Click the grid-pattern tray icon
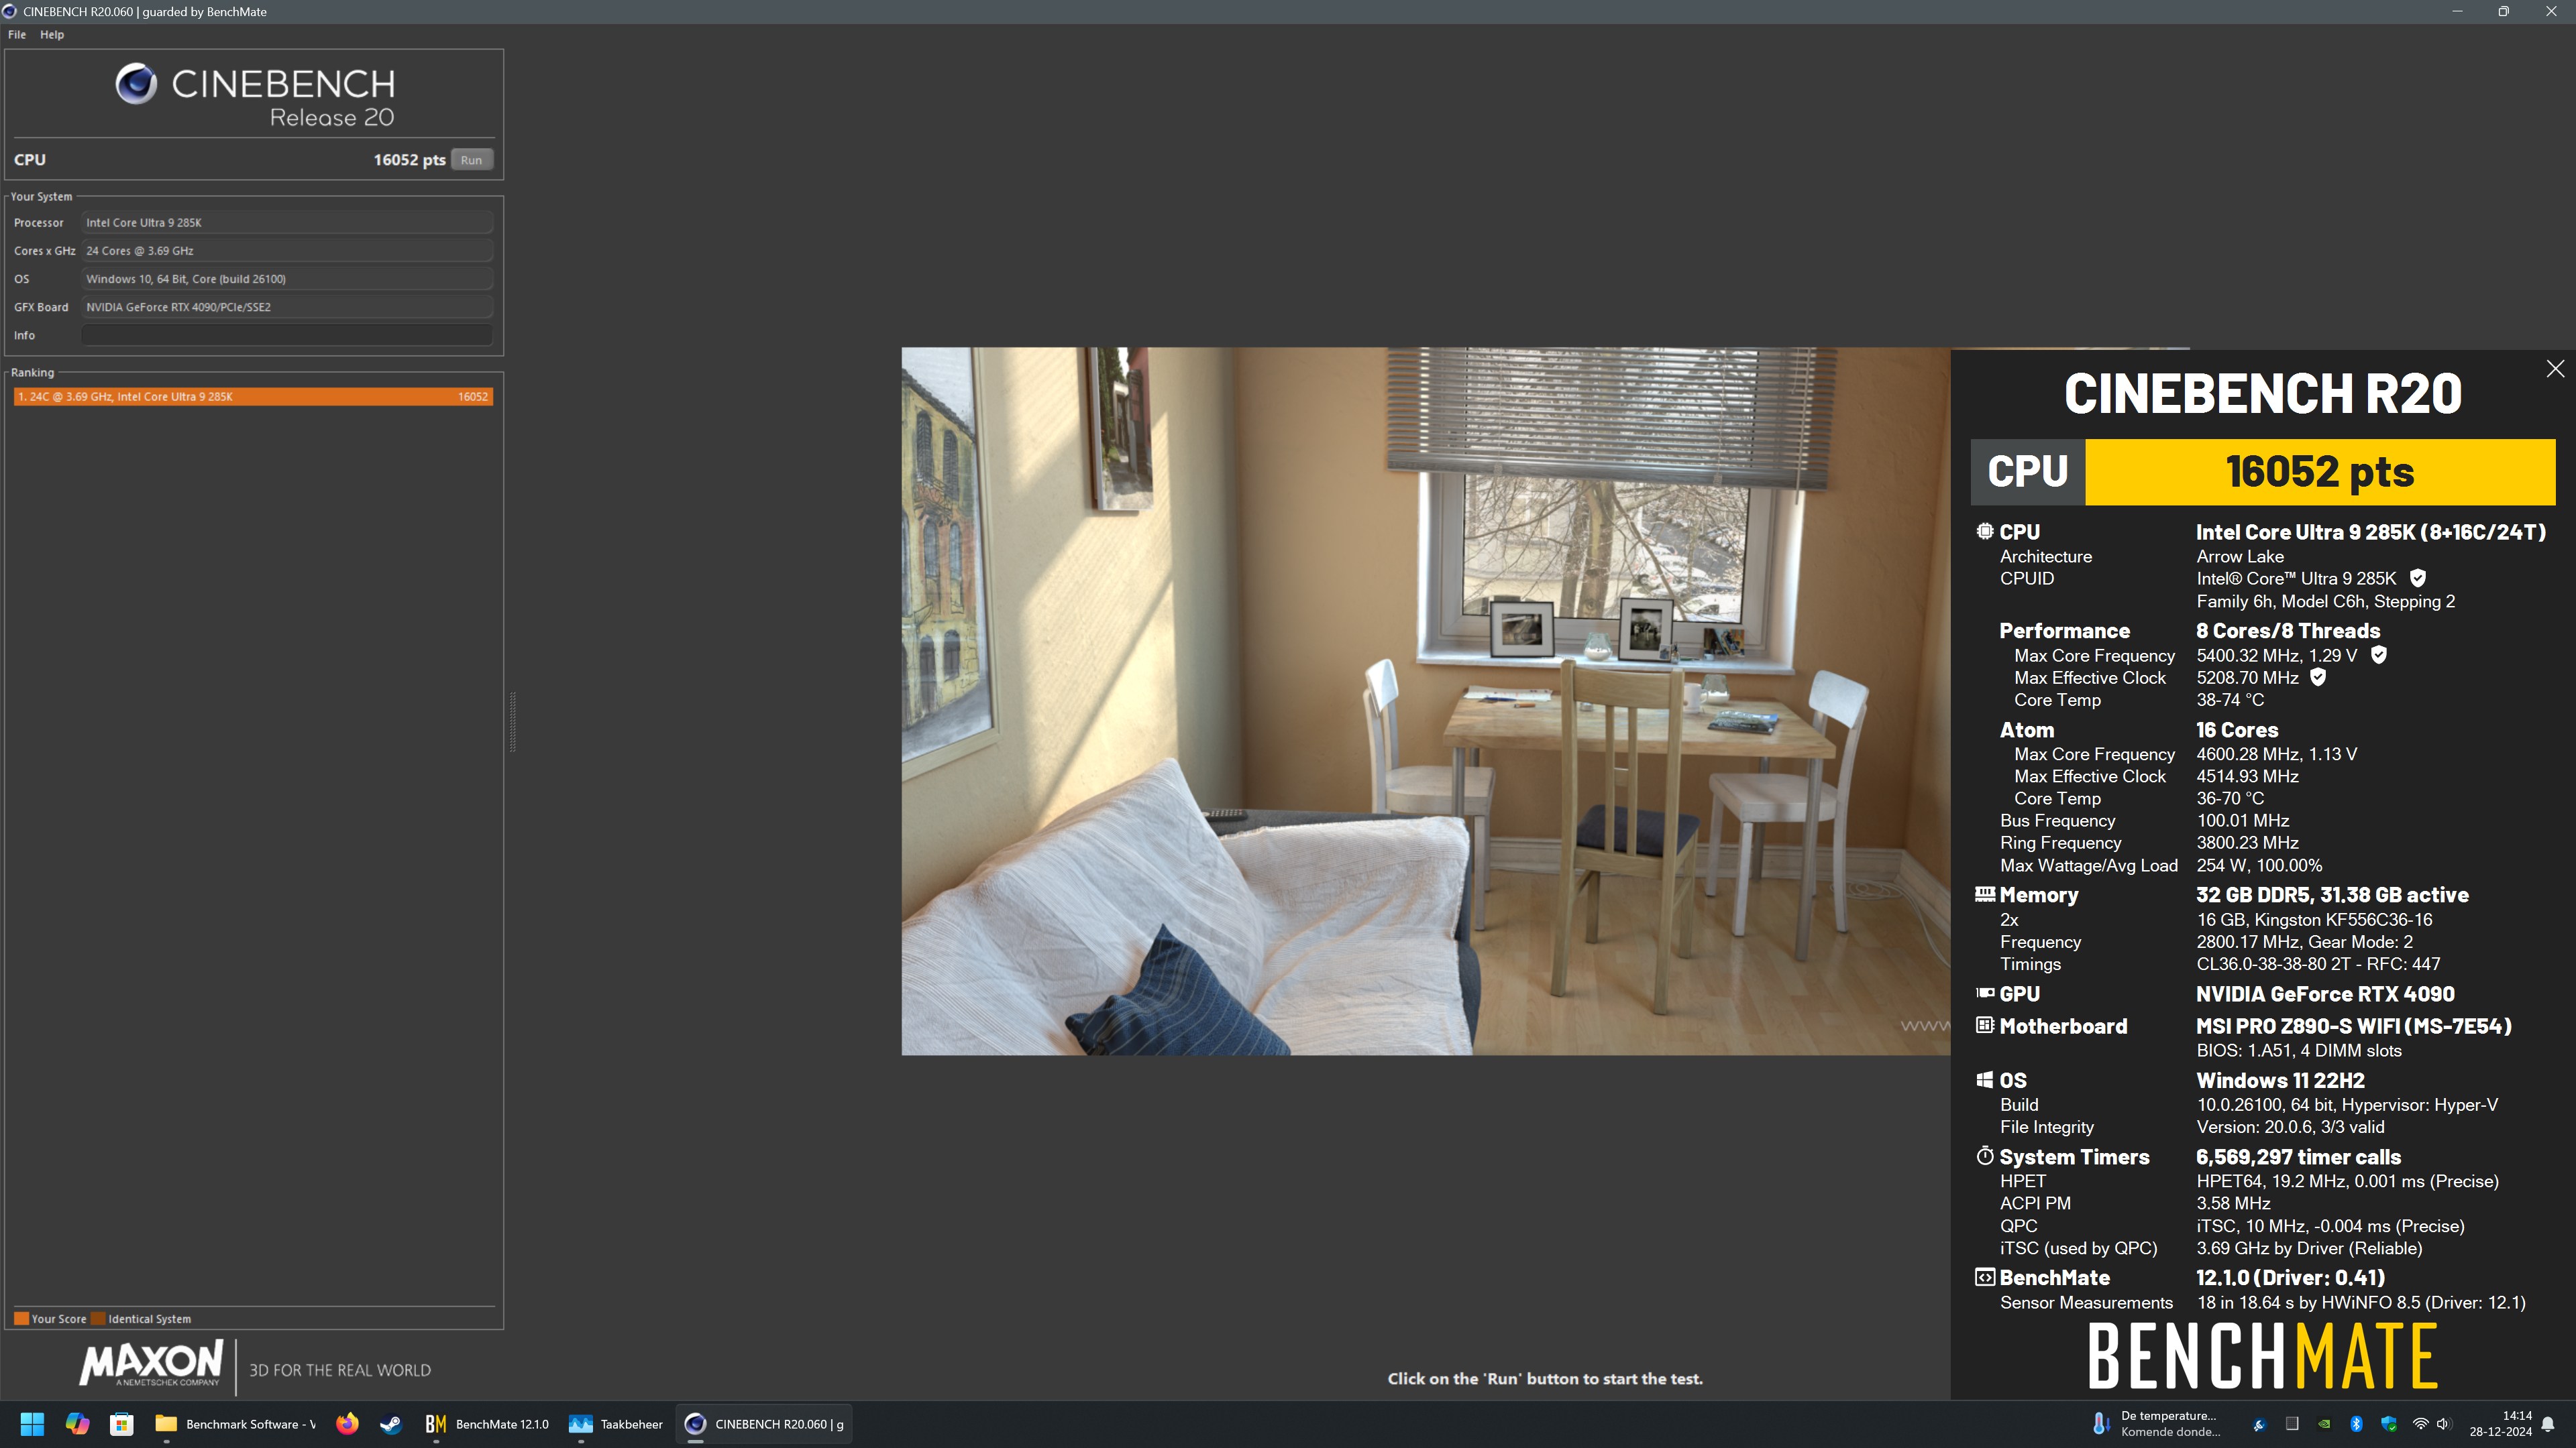The height and width of the screenshot is (1448, 2576). (2292, 1424)
